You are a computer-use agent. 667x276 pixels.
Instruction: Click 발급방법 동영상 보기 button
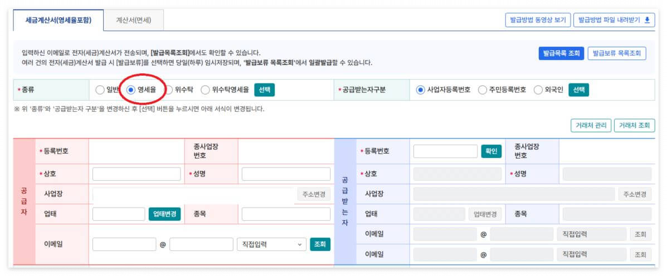[538, 20]
